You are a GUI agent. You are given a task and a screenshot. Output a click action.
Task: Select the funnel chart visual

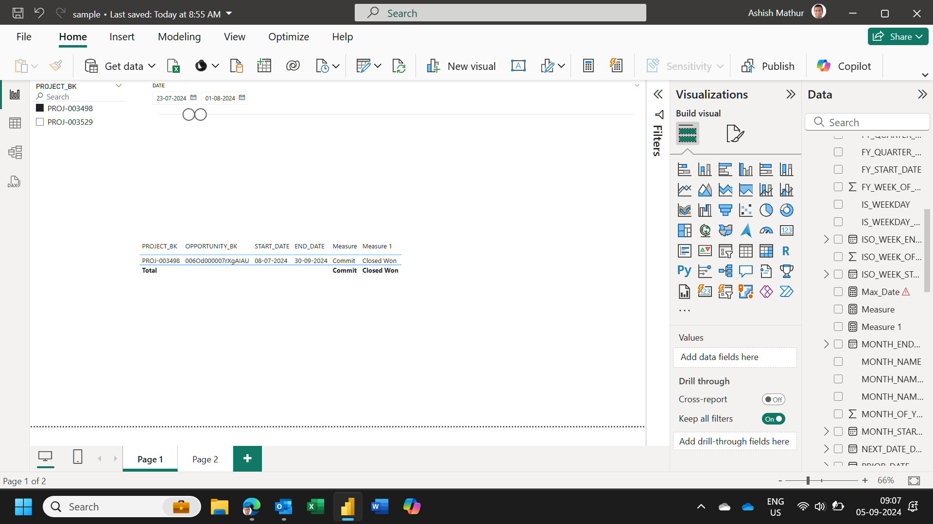point(725,210)
